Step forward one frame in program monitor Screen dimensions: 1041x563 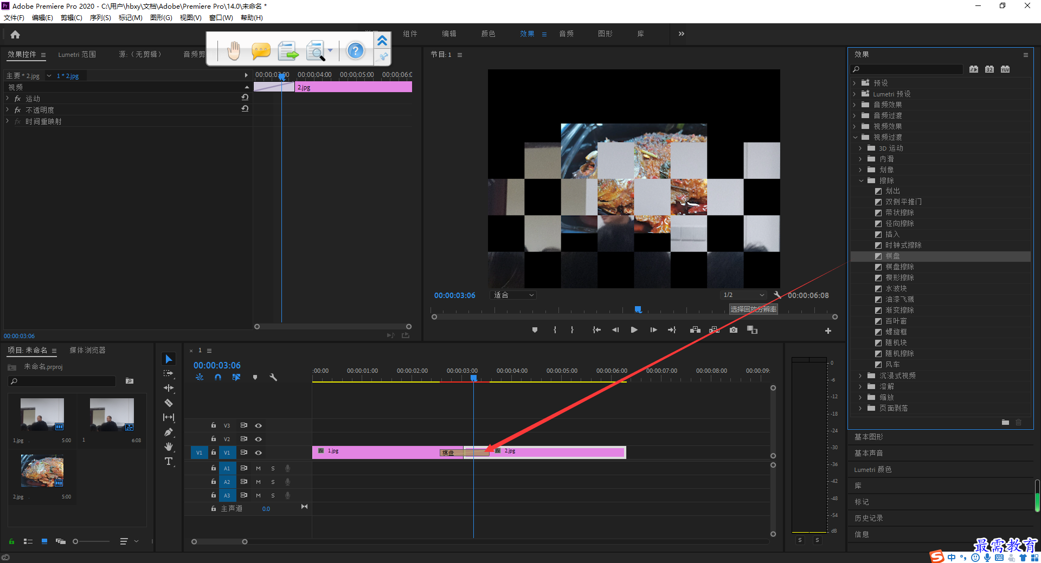[x=653, y=330]
